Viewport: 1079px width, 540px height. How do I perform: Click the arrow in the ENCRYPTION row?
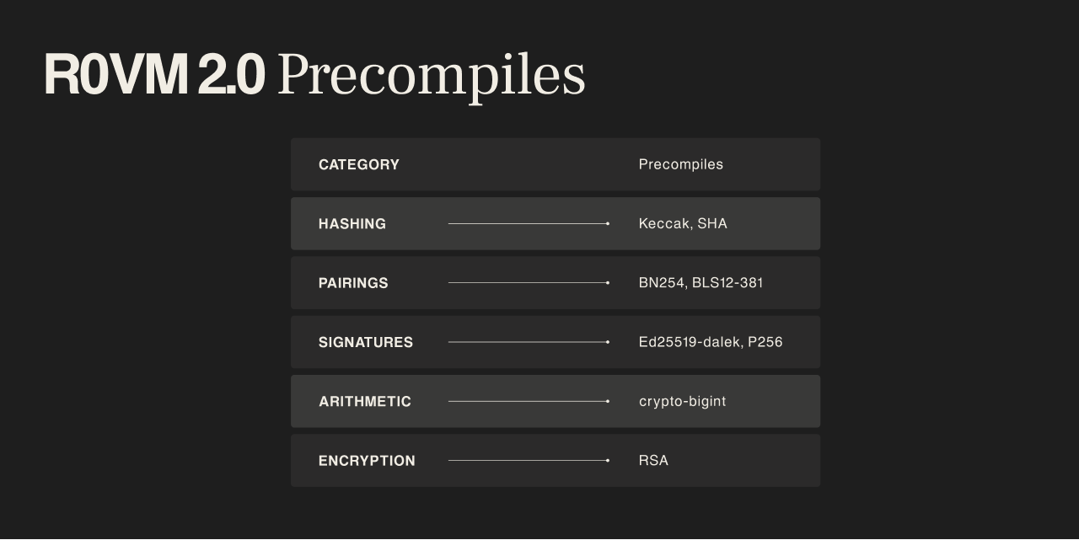pos(529,461)
